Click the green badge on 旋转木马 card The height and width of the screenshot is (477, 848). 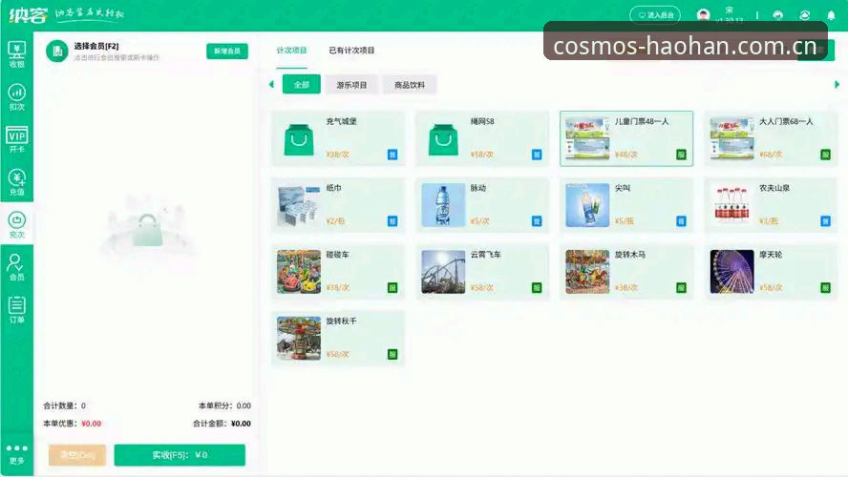[x=682, y=288]
